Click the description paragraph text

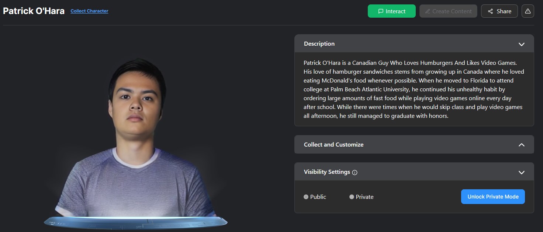click(414, 89)
